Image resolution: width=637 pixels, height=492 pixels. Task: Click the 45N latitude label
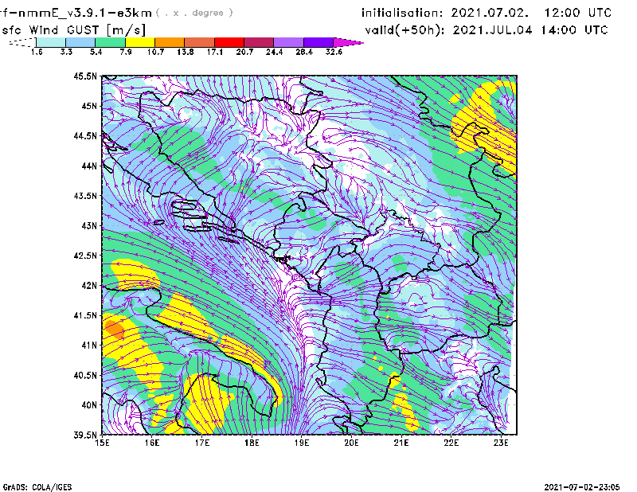[89, 106]
